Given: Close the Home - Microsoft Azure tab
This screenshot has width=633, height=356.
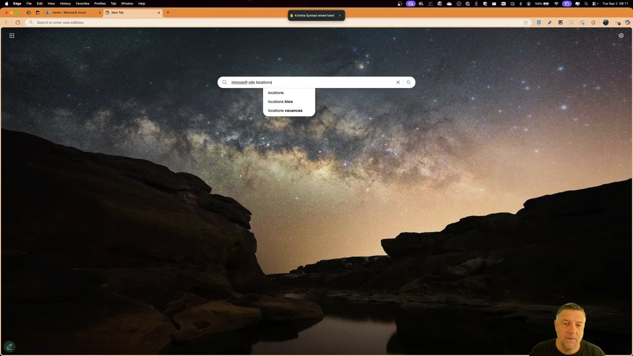Looking at the screenshot, I should coord(99,12).
